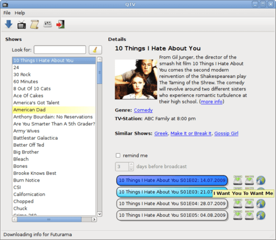Enable the remind me checkbox
Viewport: 276px width, 240px height.
coord(118,156)
